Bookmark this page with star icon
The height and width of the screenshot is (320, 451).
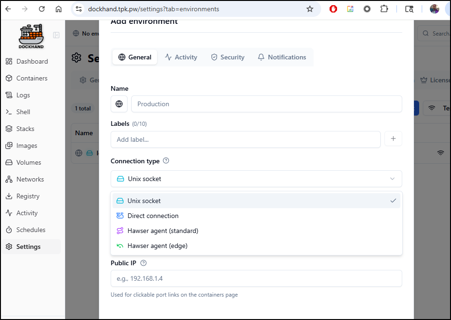tap(309, 9)
